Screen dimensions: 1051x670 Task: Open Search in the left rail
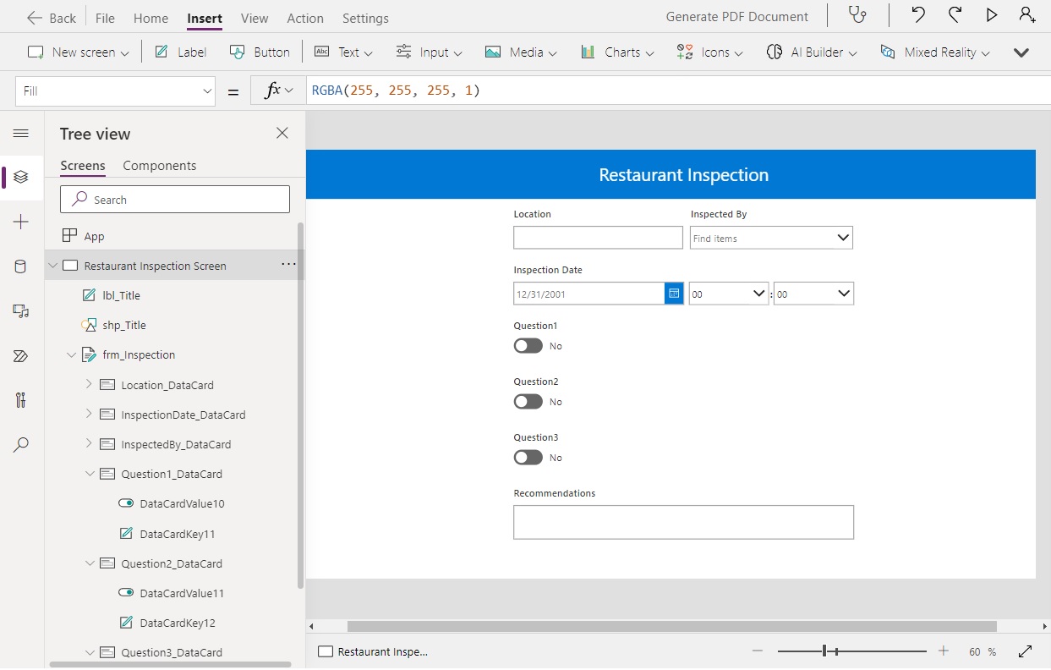[x=21, y=444]
